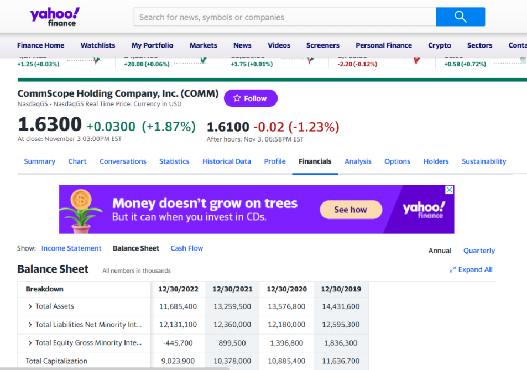Viewport: 527px width, 370px height.
Task: Show the Cash Flow statement
Action: (x=187, y=248)
